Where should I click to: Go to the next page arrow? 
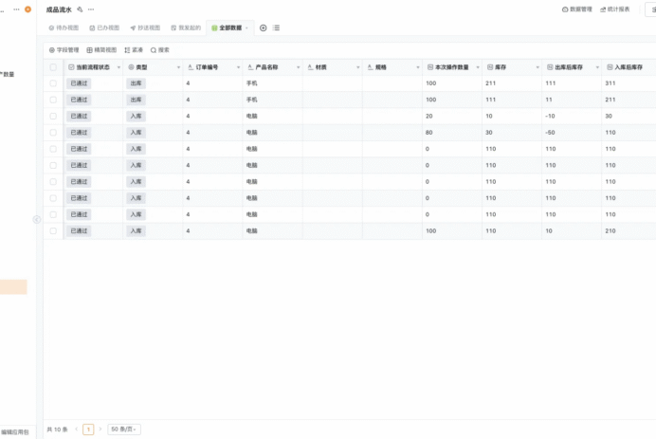pos(100,429)
